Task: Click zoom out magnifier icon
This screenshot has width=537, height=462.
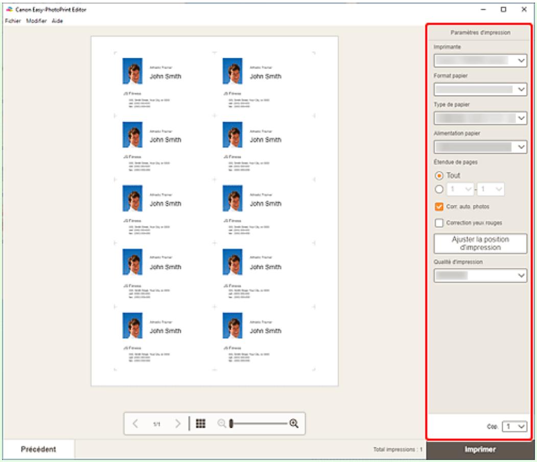Action: click(222, 424)
